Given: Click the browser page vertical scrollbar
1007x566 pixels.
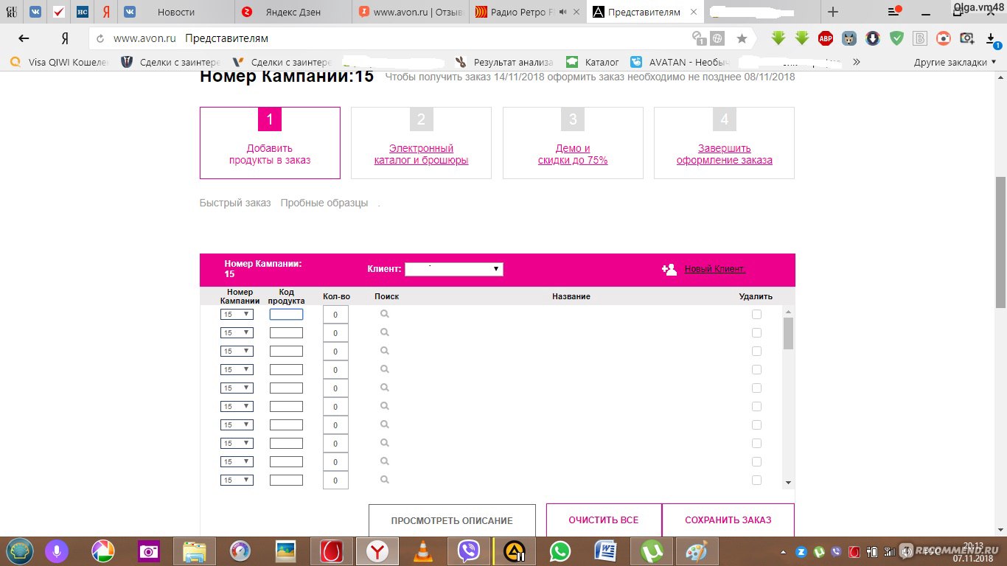Looking at the screenshot, I should pyautogui.click(x=1000, y=243).
